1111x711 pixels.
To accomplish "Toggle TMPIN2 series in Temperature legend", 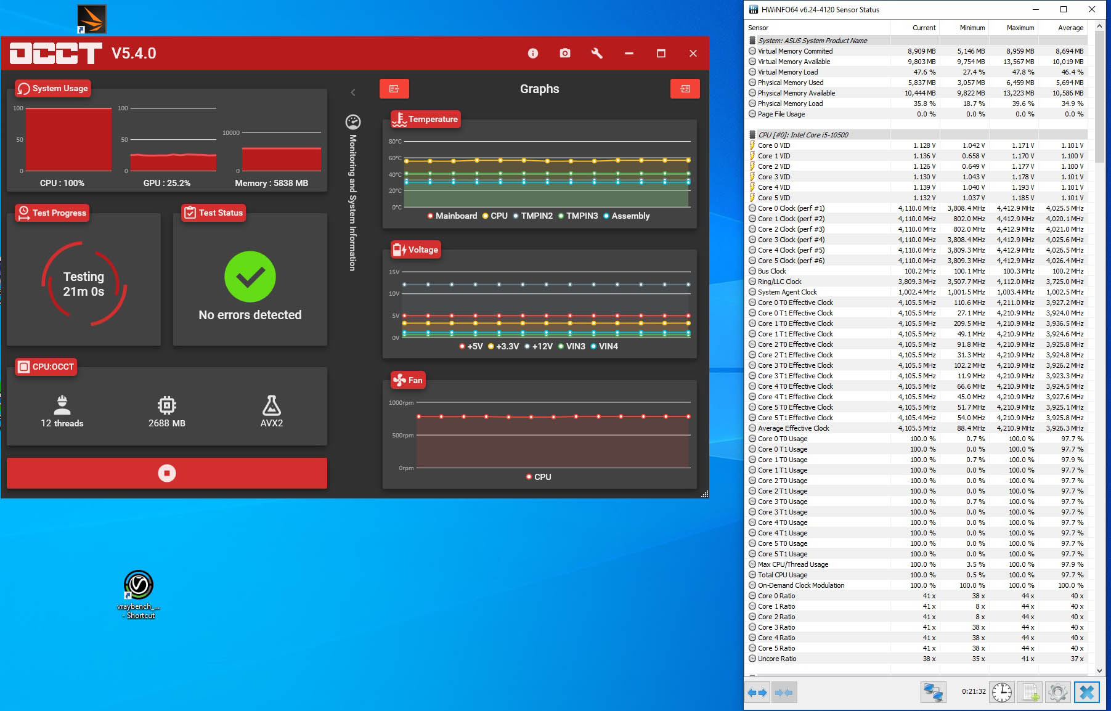I will click(533, 216).
